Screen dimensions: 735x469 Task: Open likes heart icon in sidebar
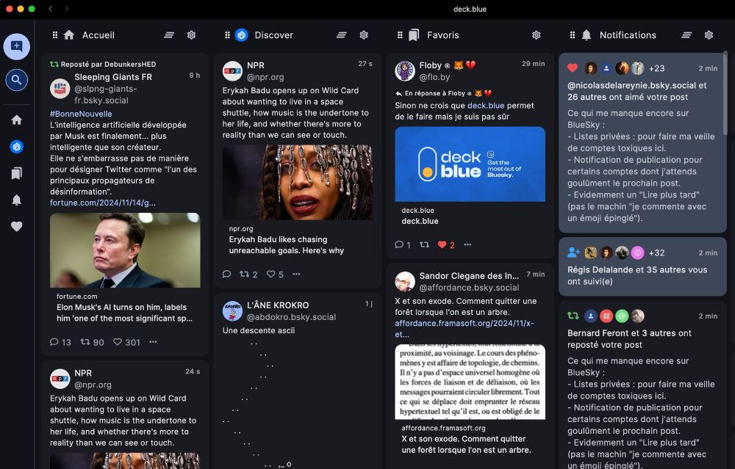[16, 227]
